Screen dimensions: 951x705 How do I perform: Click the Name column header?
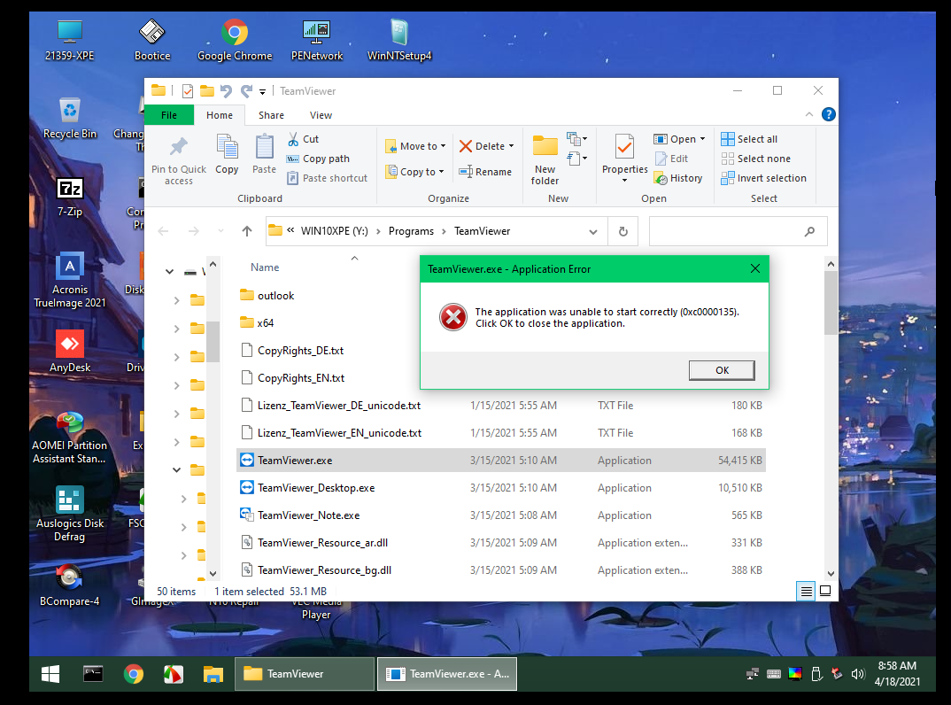point(265,267)
